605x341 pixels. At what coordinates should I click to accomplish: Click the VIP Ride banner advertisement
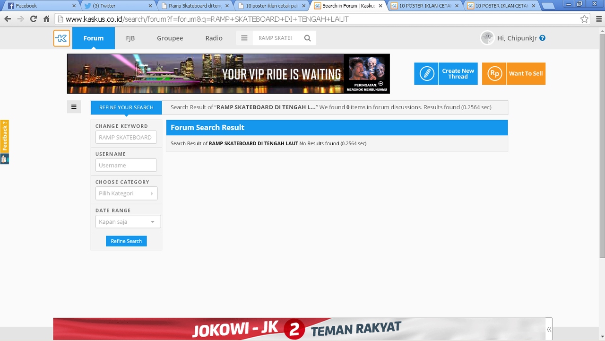[228, 74]
